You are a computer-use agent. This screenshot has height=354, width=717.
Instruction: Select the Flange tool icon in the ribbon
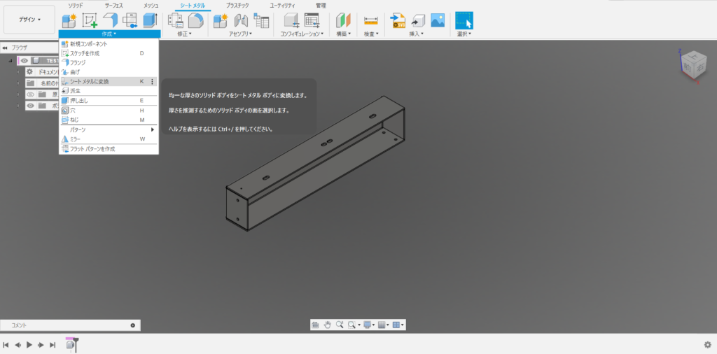click(x=110, y=20)
